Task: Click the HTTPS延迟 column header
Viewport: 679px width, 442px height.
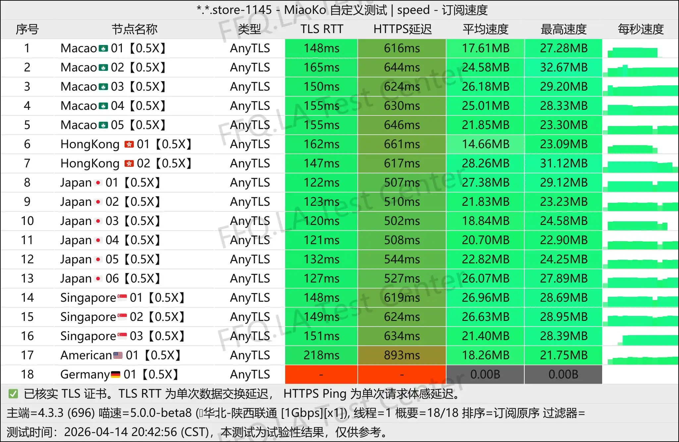Action: point(402,29)
